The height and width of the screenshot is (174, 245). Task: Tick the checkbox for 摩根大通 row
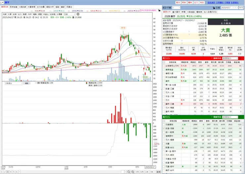coord(164,73)
